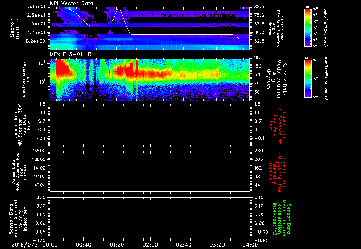
Task: Click the 'Sector Unitless' axis label
Action: pyautogui.click(x=14, y=28)
